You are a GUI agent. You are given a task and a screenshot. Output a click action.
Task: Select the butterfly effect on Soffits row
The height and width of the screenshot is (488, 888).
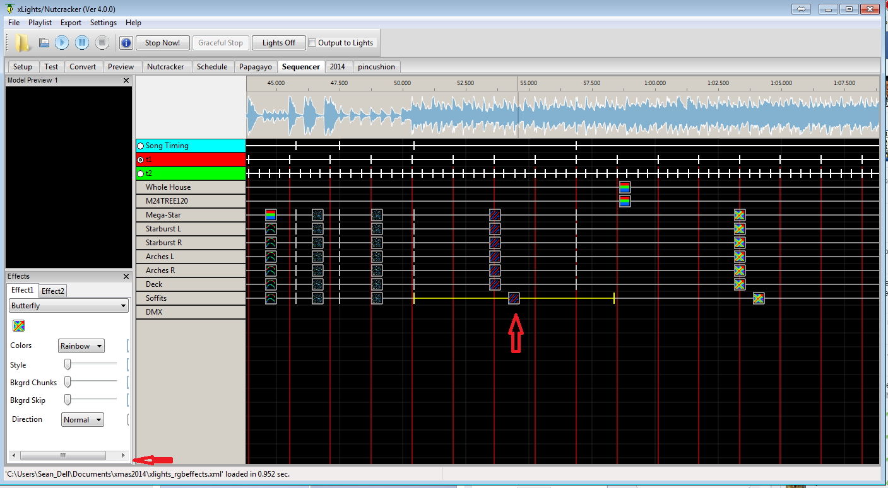click(x=759, y=298)
